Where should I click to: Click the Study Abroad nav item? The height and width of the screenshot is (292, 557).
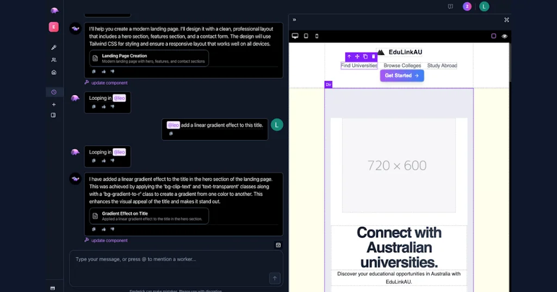pyautogui.click(x=442, y=66)
